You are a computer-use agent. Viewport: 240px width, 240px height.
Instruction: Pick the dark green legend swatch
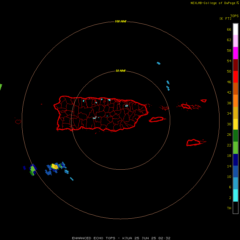click(235, 136)
